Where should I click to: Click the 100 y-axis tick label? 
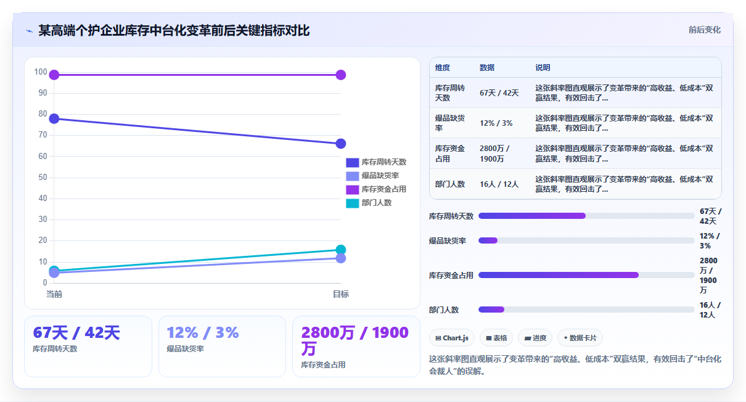41,72
